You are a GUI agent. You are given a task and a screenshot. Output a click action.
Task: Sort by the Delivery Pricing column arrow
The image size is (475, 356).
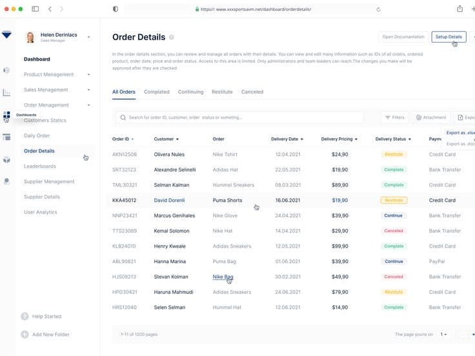click(356, 139)
